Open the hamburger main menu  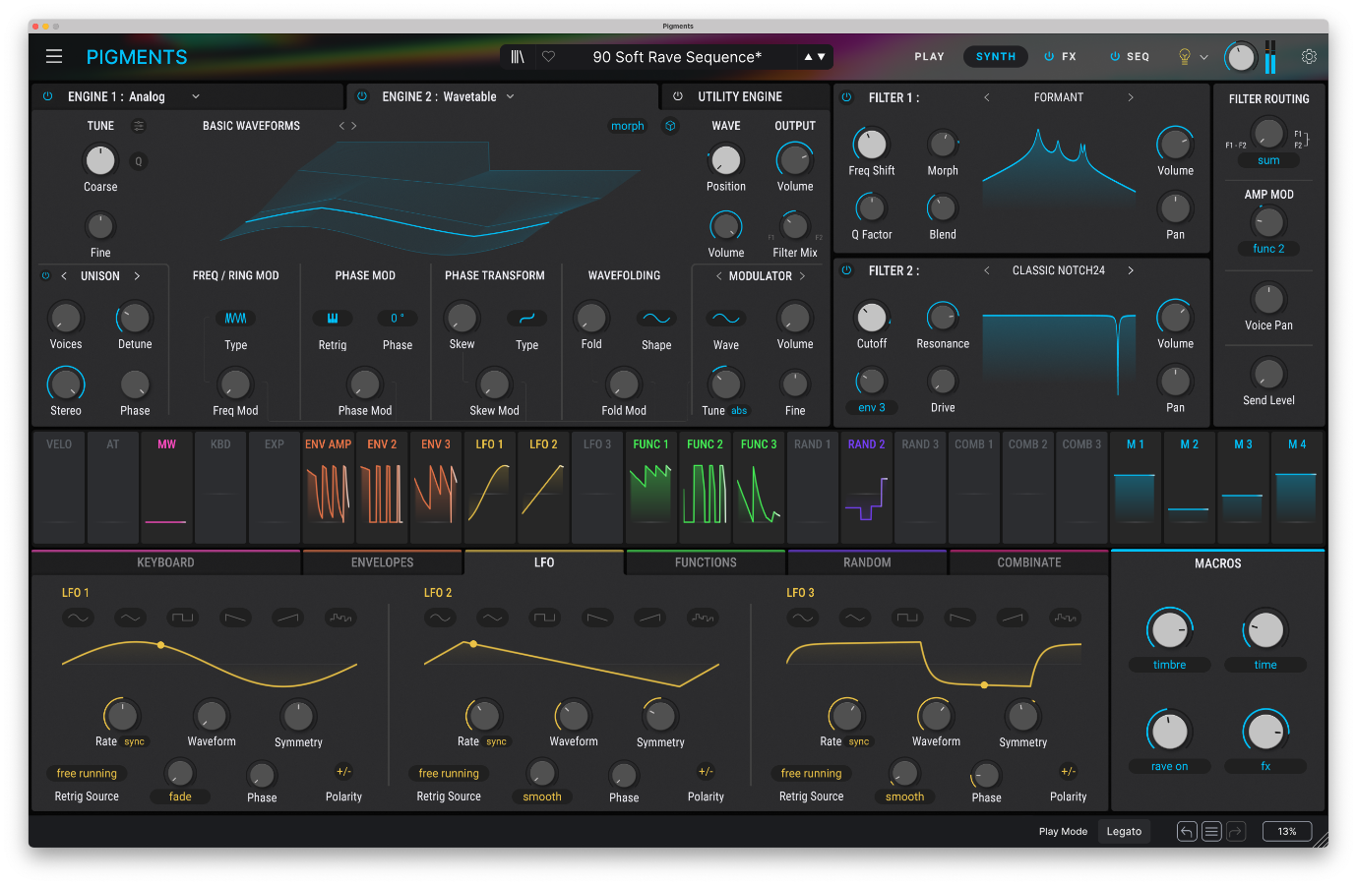(54, 57)
